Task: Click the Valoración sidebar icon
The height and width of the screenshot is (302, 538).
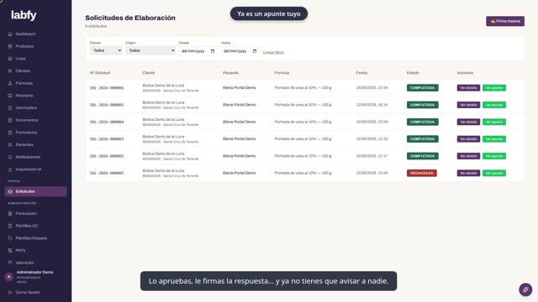Action: (x=10, y=263)
